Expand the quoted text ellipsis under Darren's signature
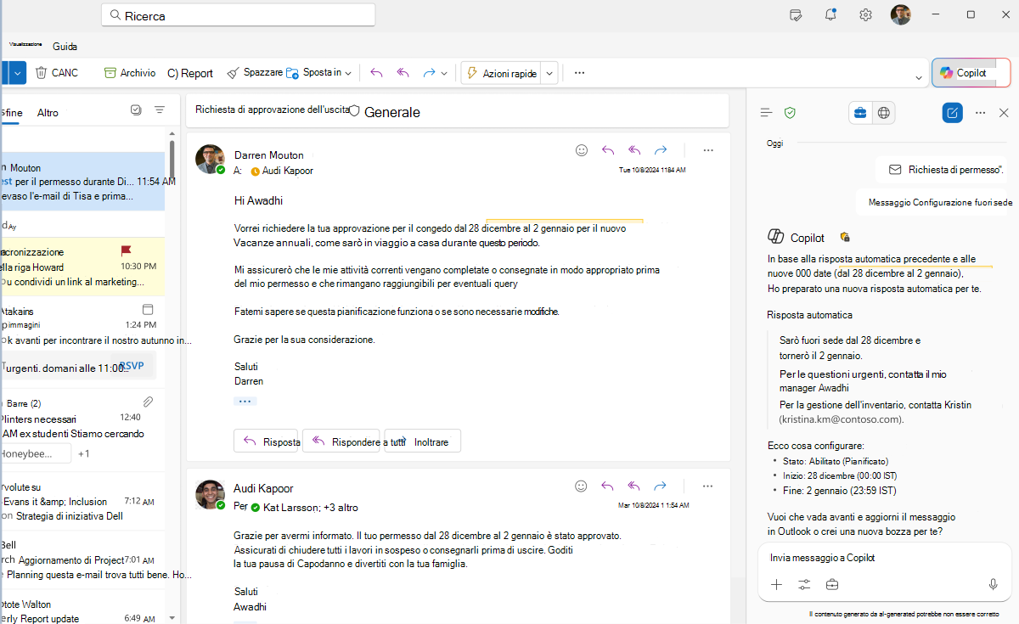Screen dimensions: 1019x624 pos(245,401)
